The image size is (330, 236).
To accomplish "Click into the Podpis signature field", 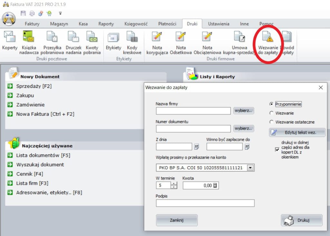I will click(205, 203).
